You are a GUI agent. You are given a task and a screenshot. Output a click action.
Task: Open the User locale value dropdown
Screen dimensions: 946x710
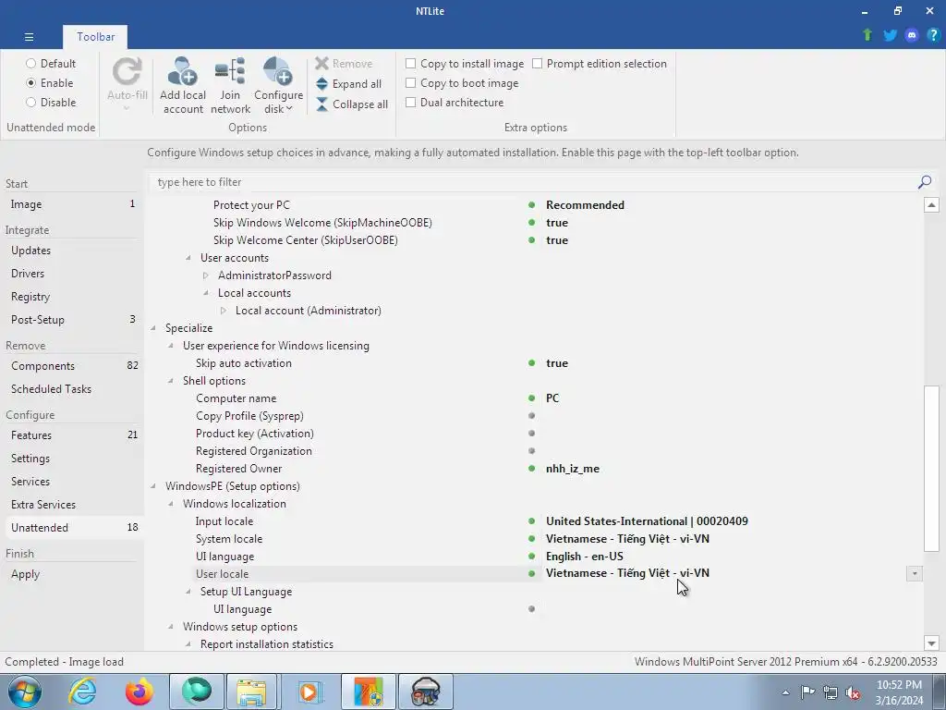(914, 573)
